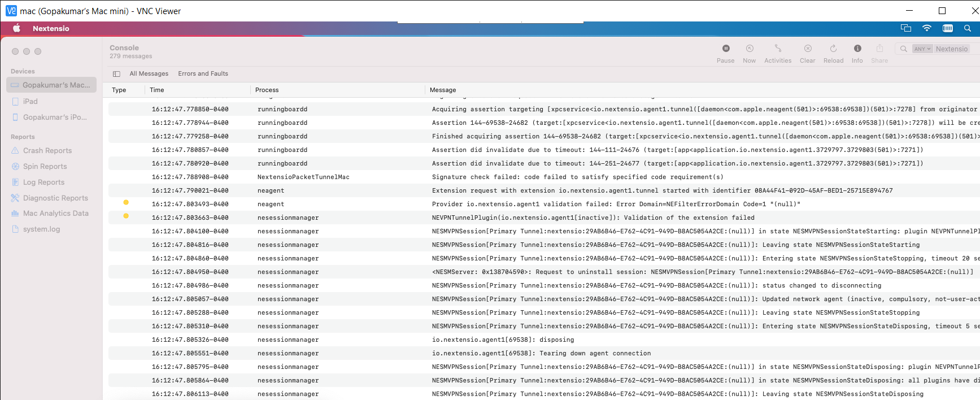Open the keyboard input menu icon

[x=948, y=28]
